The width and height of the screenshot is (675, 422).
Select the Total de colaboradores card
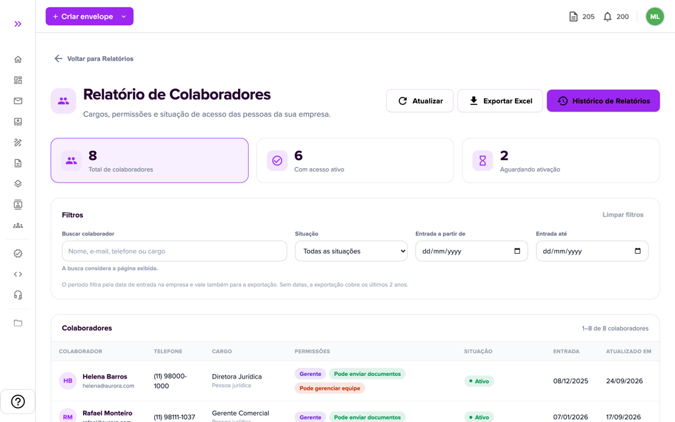pos(150,160)
